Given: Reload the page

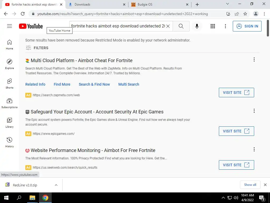Looking at the screenshot, I should point(23,14).
